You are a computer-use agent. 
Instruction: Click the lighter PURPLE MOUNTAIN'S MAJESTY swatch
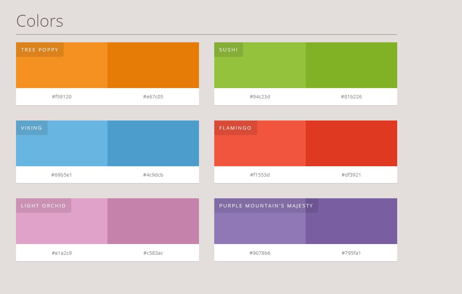259,225
